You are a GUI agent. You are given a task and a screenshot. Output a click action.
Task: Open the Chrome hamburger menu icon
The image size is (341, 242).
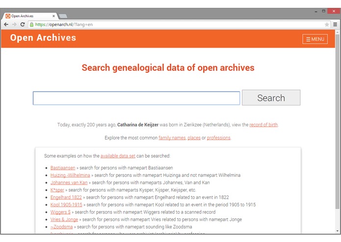point(335,24)
